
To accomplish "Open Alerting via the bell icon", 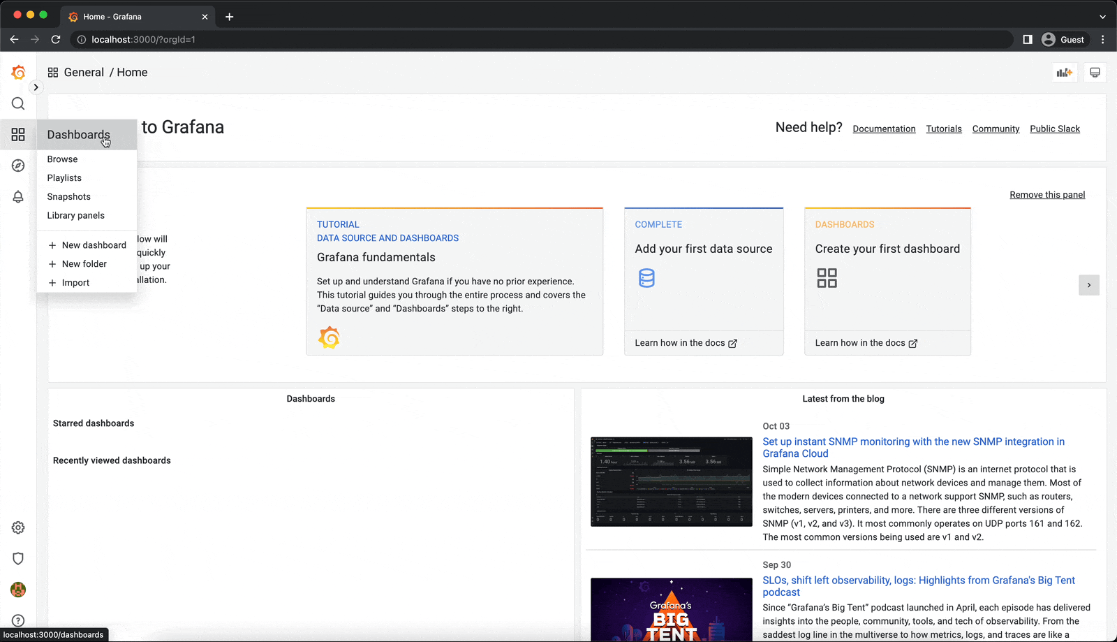I will point(18,197).
